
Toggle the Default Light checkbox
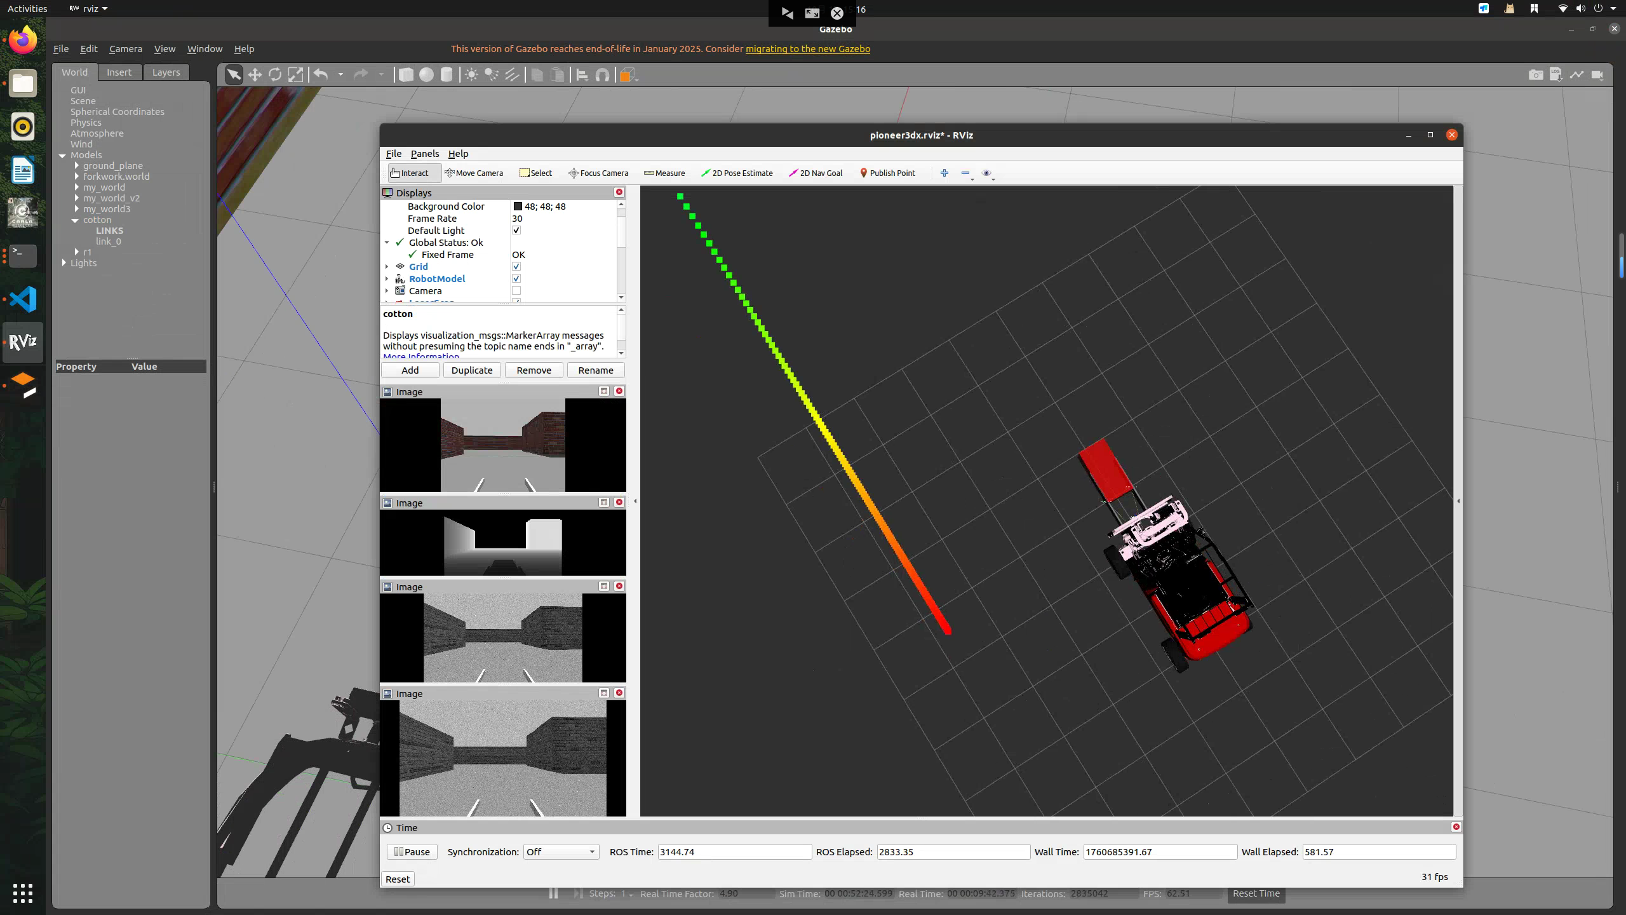[516, 231]
